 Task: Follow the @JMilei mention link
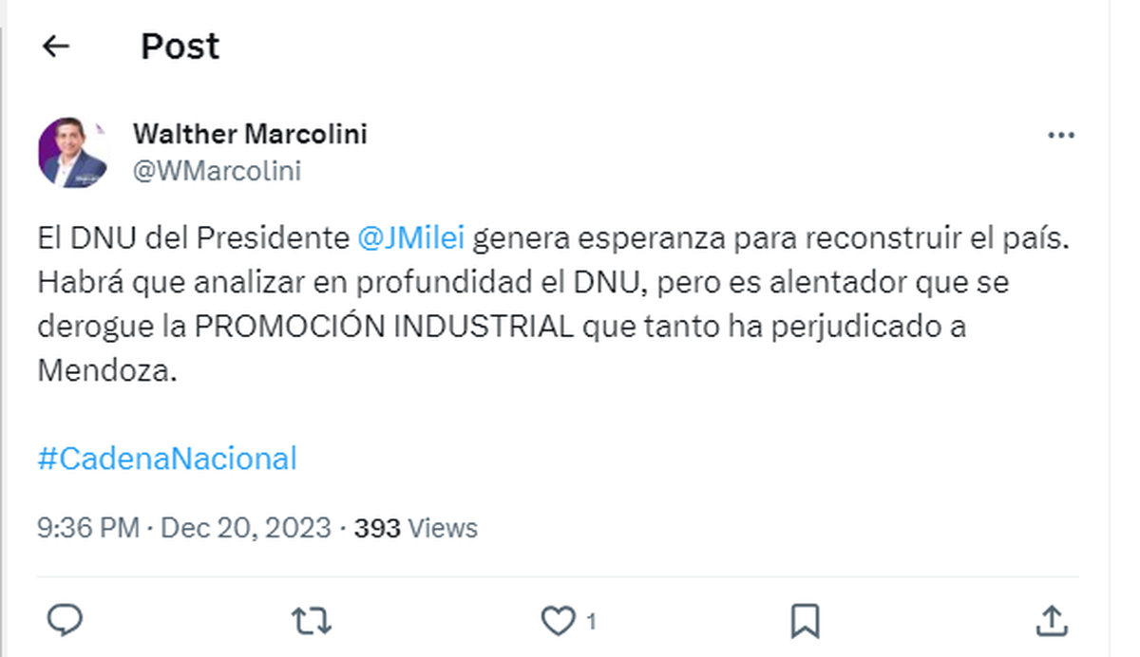(x=410, y=240)
